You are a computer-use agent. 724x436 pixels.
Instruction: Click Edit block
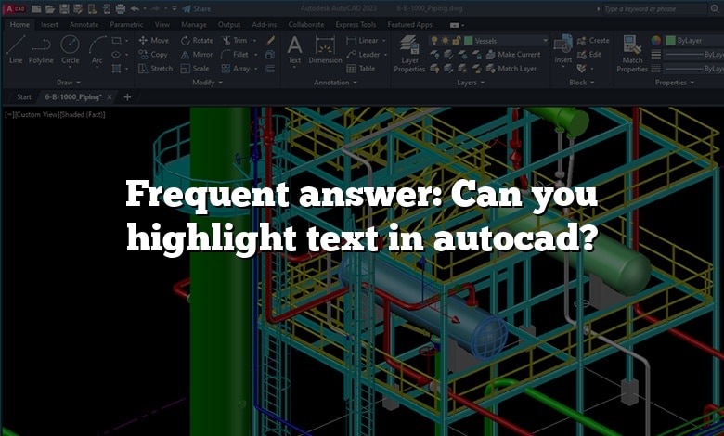[x=589, y=55]
